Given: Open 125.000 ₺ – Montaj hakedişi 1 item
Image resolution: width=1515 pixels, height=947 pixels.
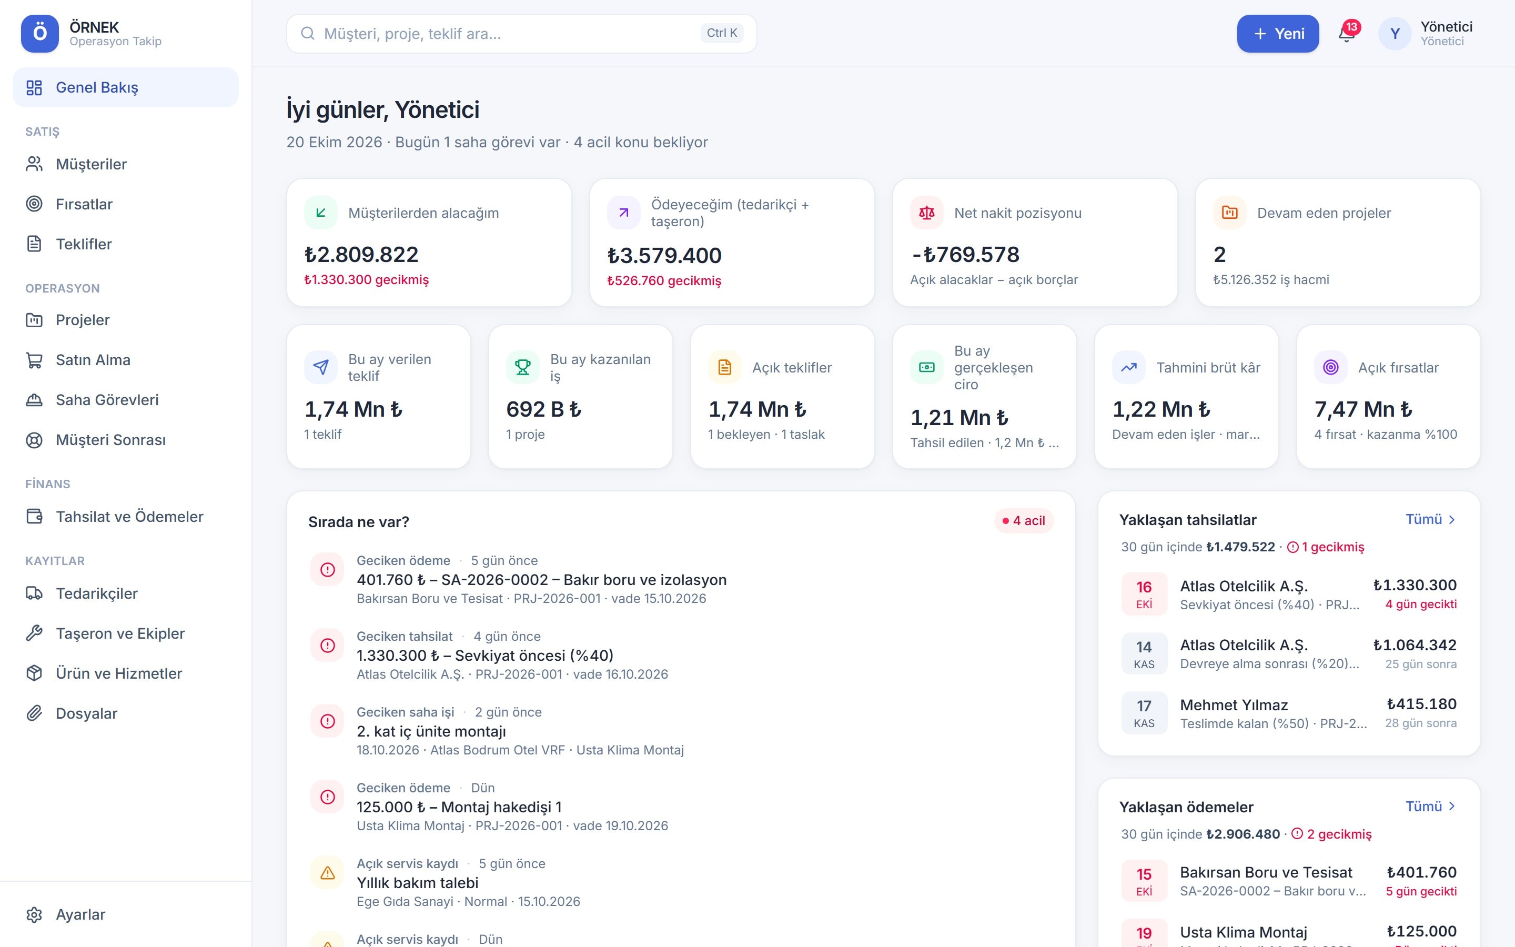Looking at the screenshot, I should 681,807.
